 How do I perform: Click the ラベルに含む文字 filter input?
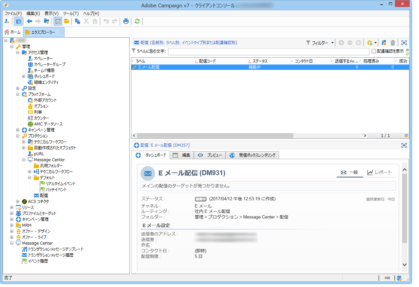click(269, 52)
